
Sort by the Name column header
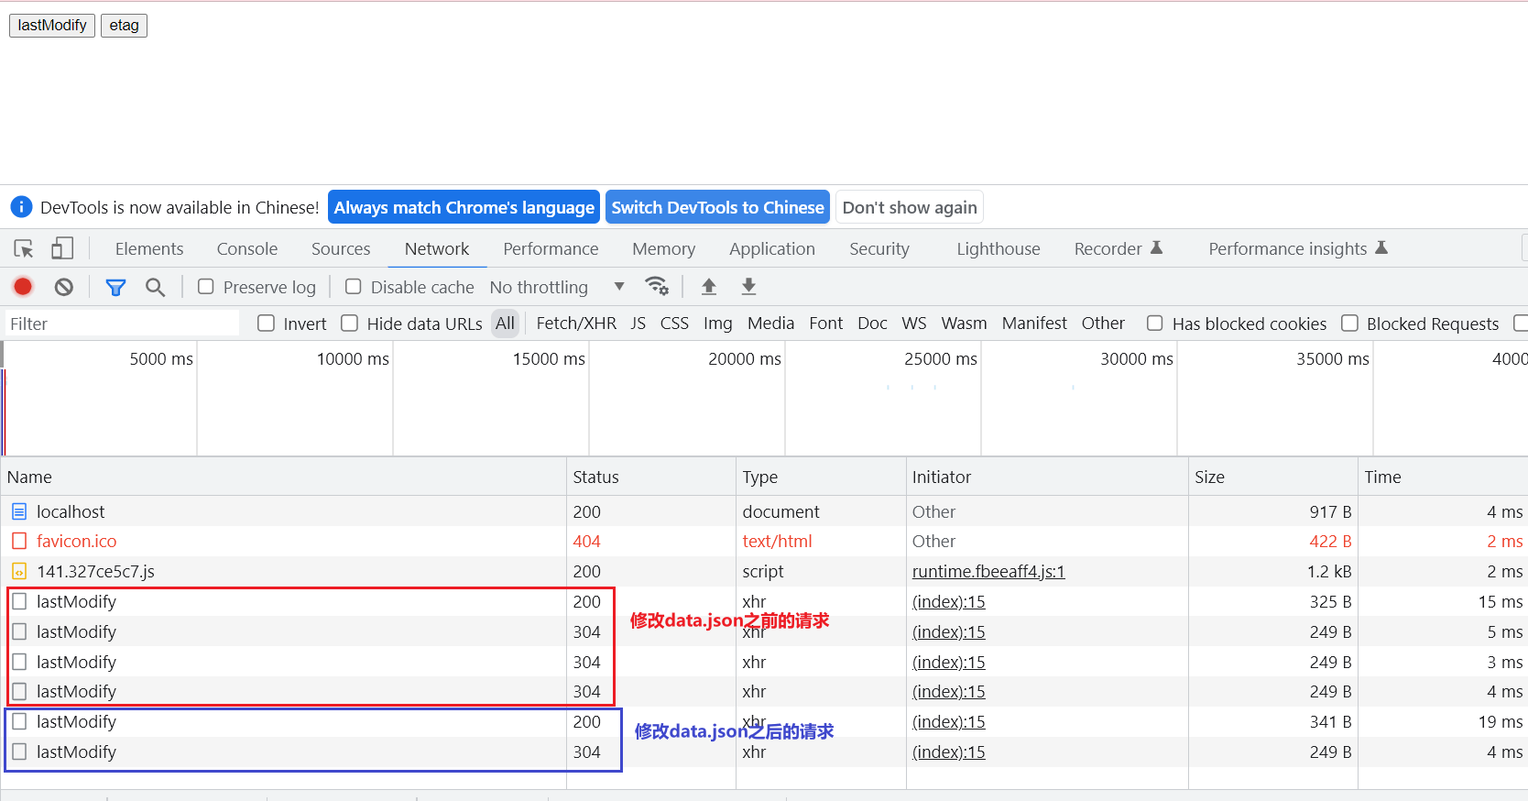coord(284,477)
